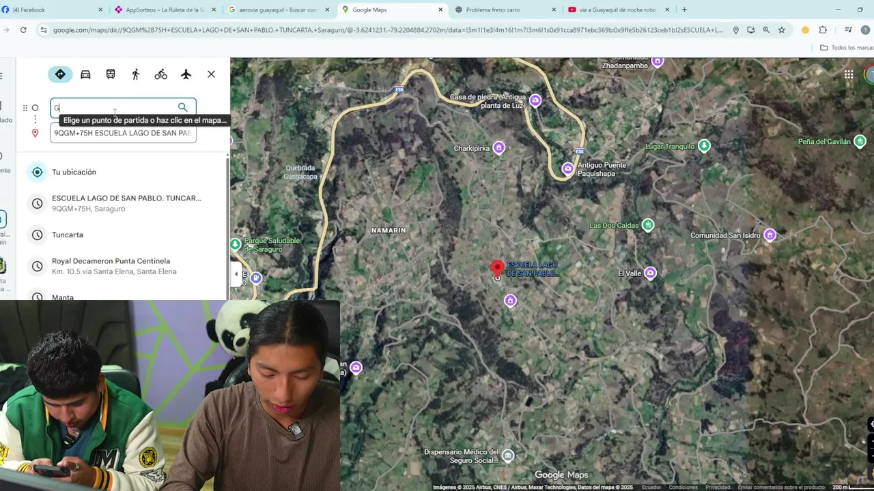This screenshot has width=874, height=491.
Task: Collapse the side panel with arrow tab
Action: click(x=236, y=274)
